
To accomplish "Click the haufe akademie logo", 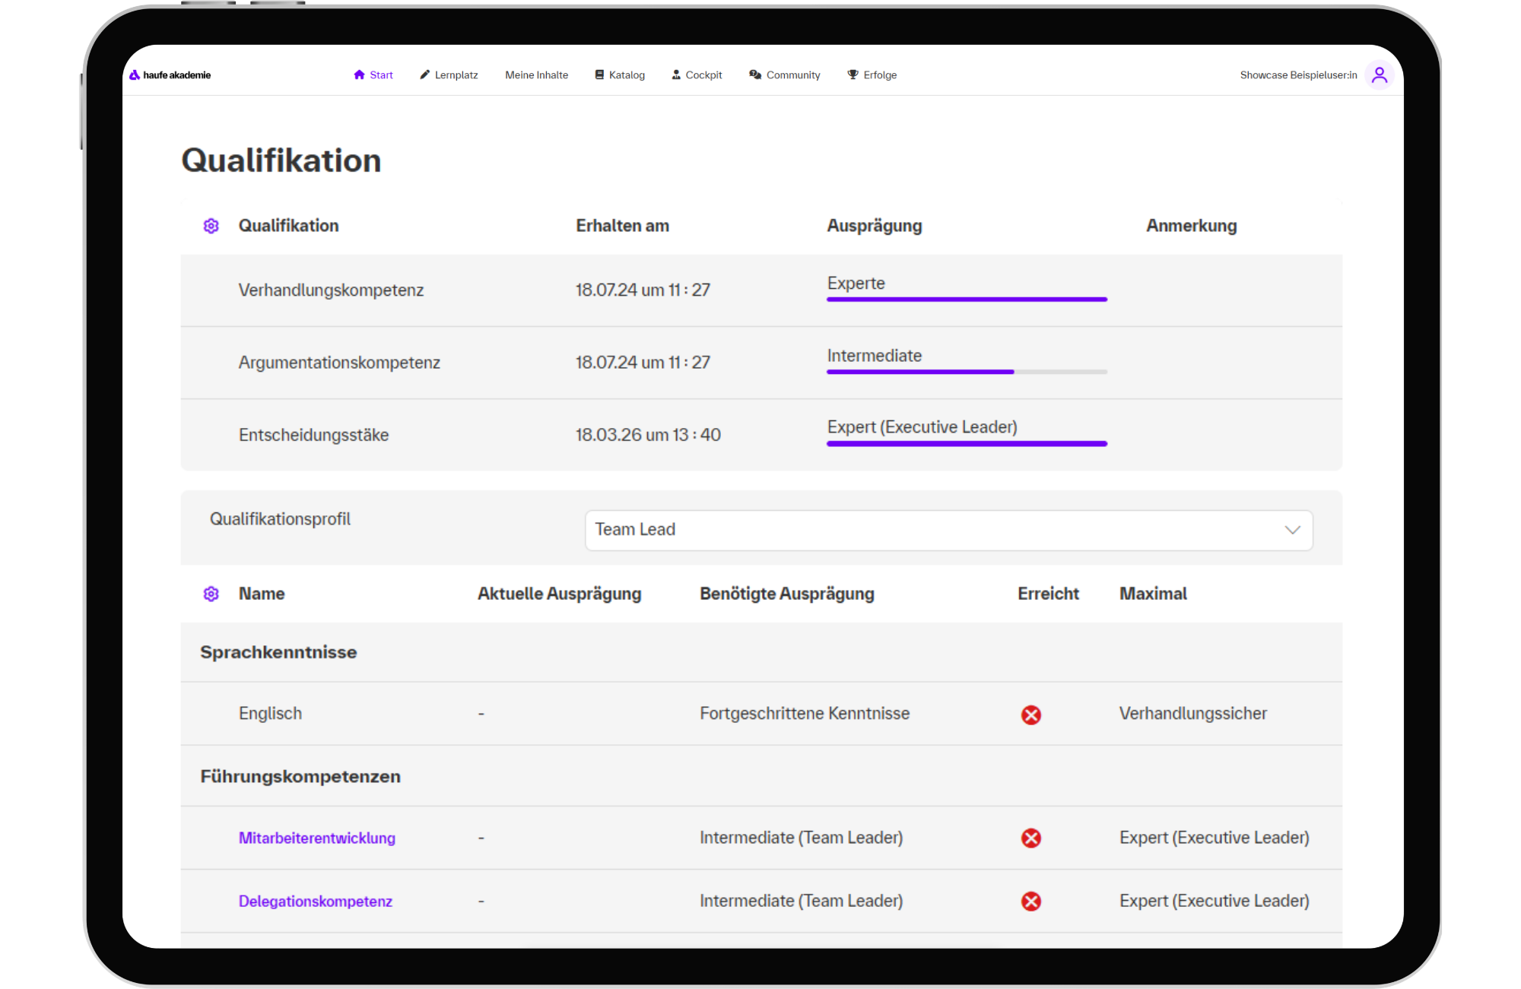I will point(170,75).
